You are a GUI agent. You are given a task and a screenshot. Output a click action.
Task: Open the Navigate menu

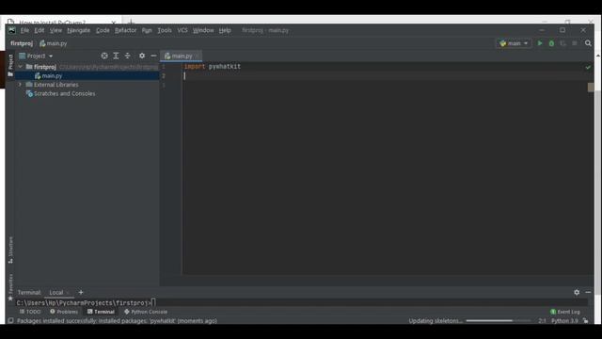(79, 30)
